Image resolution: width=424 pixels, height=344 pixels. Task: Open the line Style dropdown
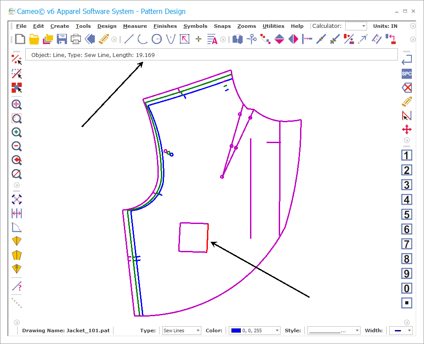pos(334,331)
